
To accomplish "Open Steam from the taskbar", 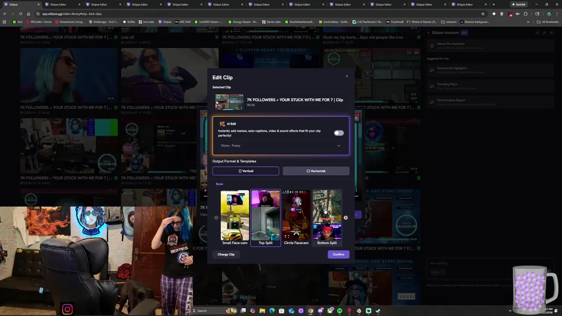I will 378,311.
